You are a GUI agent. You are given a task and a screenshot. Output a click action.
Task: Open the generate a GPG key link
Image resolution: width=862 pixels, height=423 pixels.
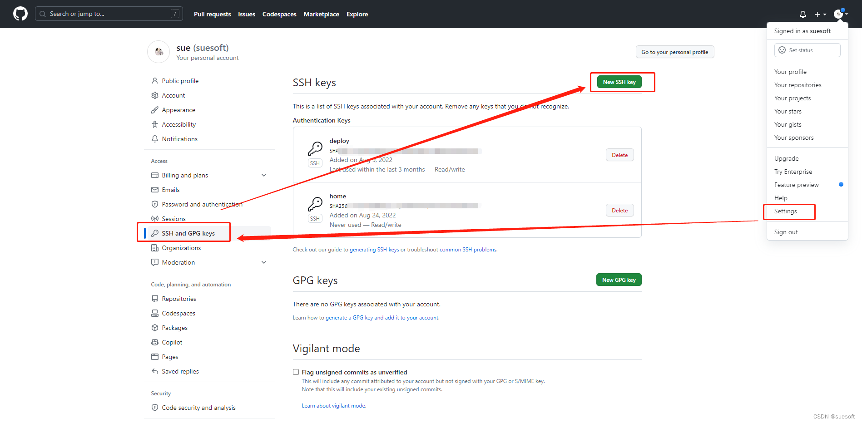(382, 318)
